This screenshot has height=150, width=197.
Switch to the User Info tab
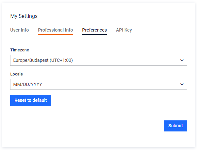pyautogui.click(x=20, y=30)
